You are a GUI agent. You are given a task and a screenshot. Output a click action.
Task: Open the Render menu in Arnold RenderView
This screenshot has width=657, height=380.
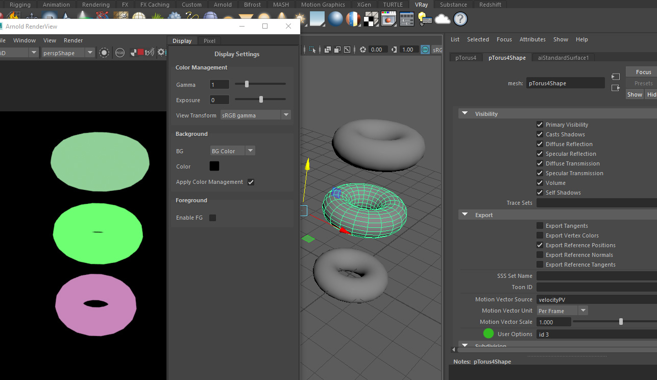coord(73,40)
